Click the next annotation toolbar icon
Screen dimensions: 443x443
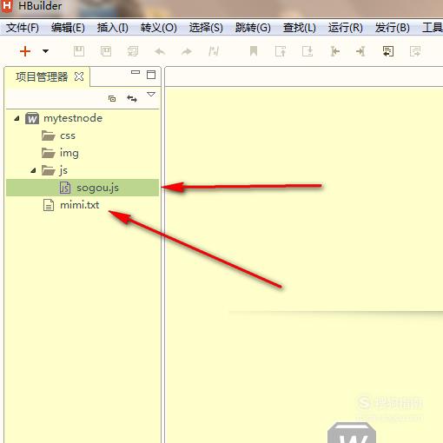307,51
